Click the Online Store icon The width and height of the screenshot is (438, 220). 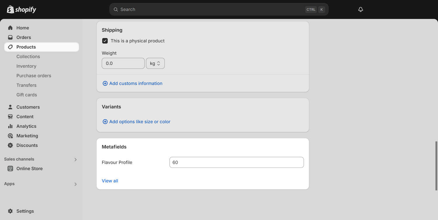[10, 168]
